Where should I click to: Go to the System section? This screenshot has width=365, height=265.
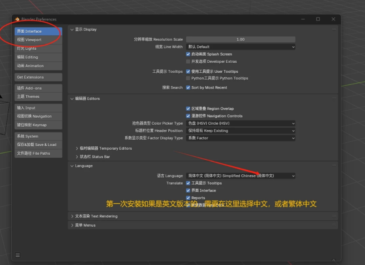pyautogui.click(x=38, y=136)
